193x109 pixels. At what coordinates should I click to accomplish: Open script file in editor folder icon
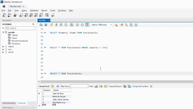[41, 25]
